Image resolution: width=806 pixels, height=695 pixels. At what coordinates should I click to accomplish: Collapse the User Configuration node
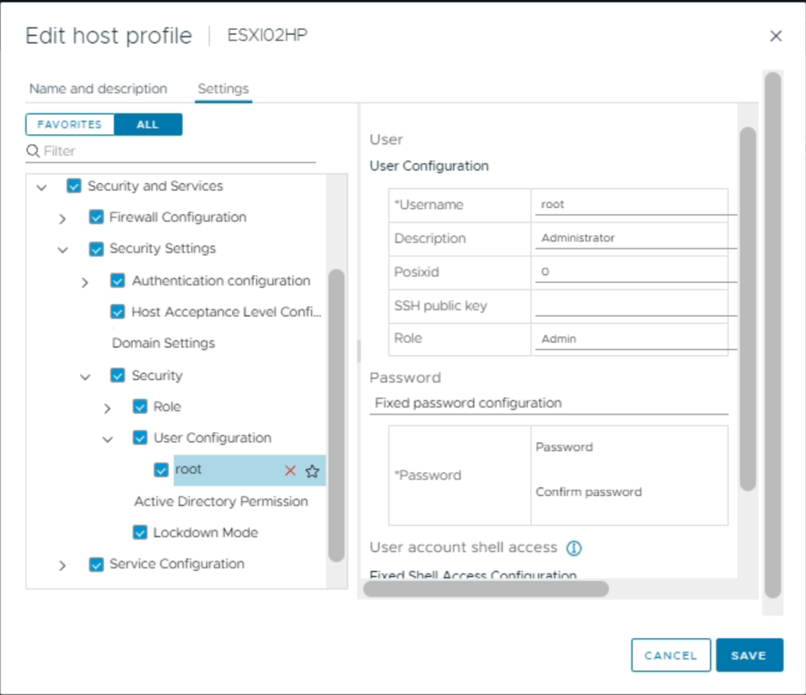click(x=109, y=439)
